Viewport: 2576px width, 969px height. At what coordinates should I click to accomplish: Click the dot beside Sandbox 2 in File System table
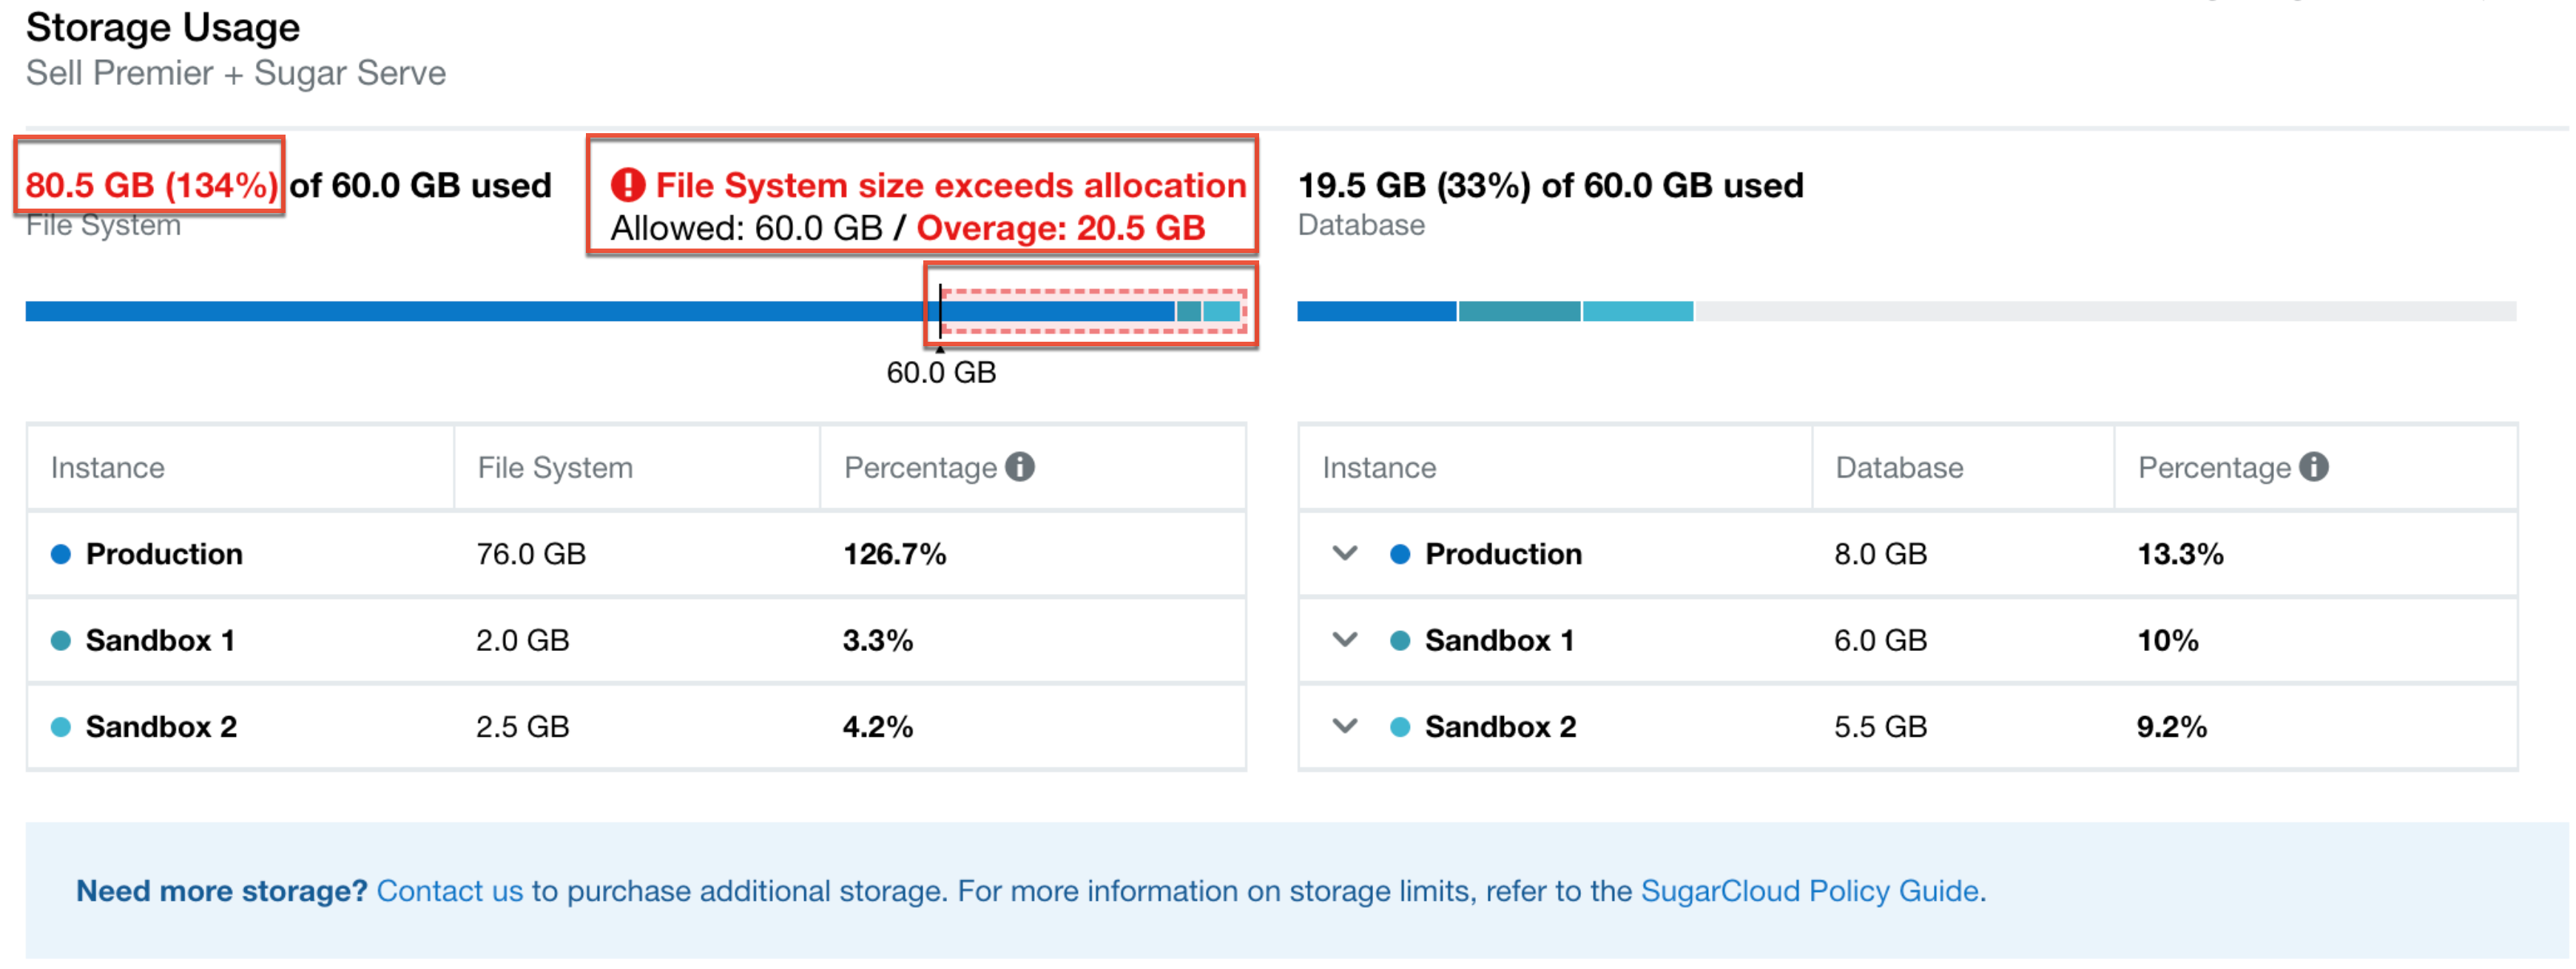point(61,726)
